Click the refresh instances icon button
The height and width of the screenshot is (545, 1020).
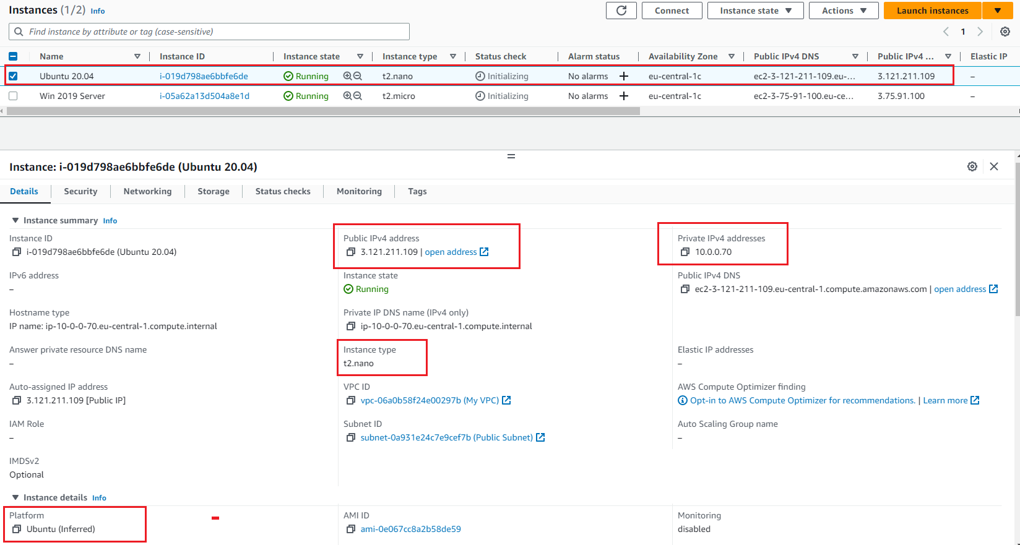click(x=621, y=11)
